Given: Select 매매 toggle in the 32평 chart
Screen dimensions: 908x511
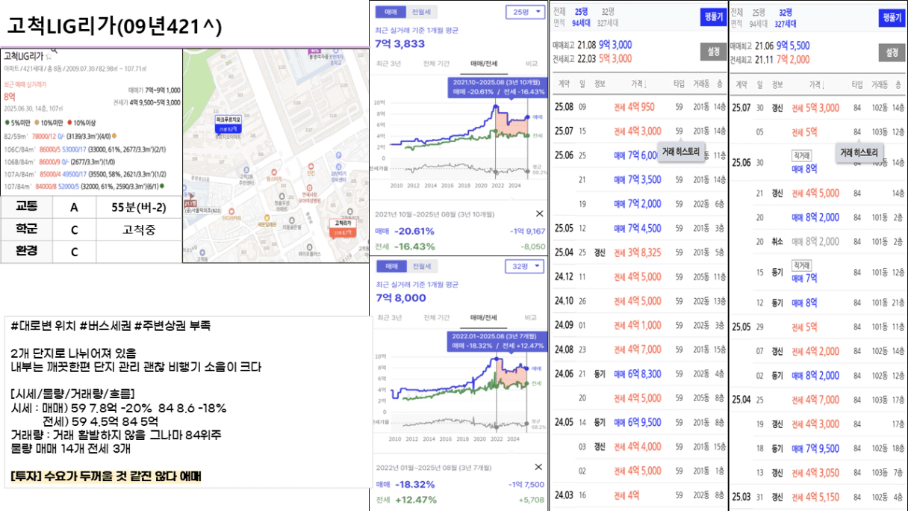Looking at the screenshot, I should [x=391, y=266].
